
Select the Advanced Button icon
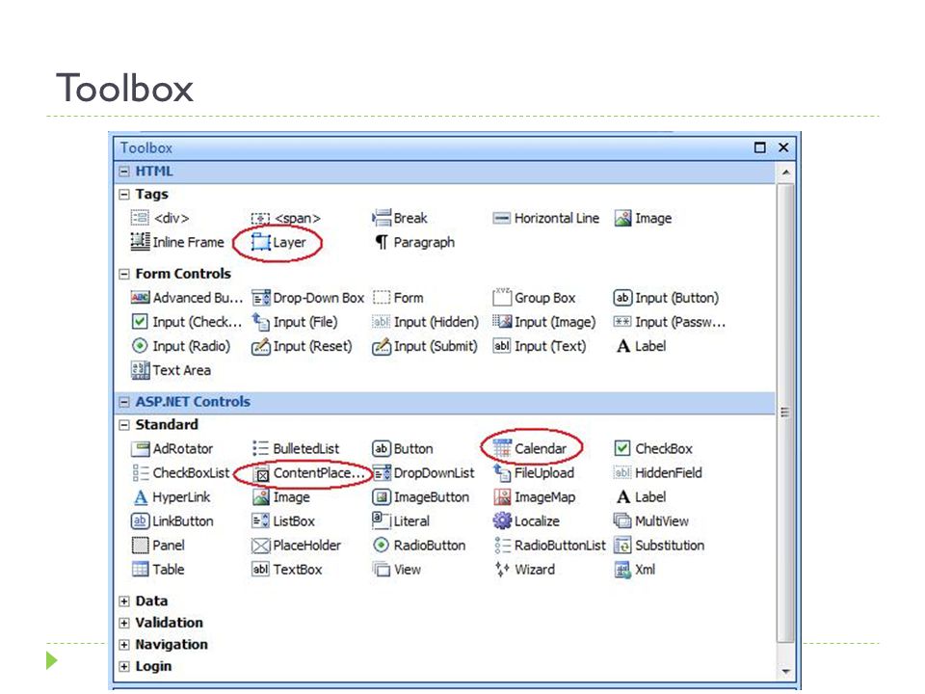pos(140,298)
